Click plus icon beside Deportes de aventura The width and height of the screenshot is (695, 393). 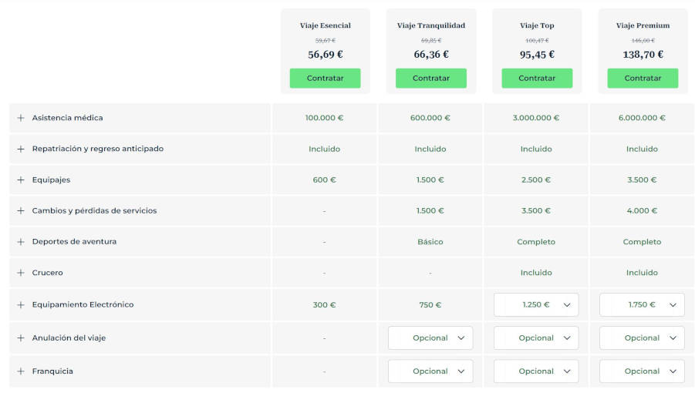pos(21,242)
